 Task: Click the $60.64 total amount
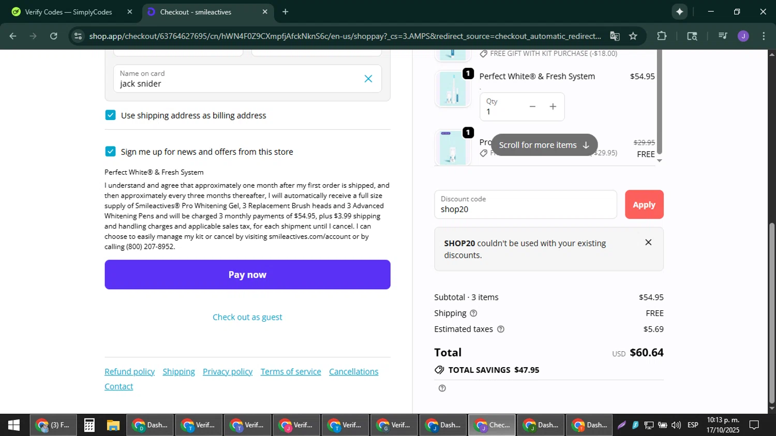click(647, 353)
